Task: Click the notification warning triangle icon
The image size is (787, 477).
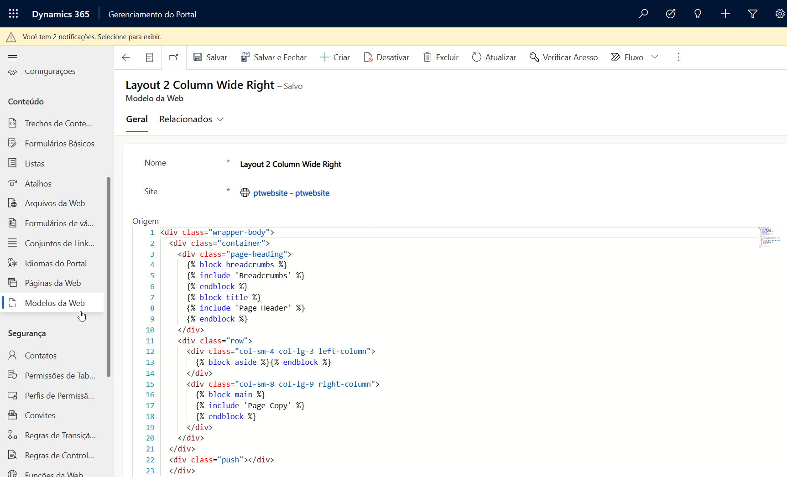Action: point(11,37)
